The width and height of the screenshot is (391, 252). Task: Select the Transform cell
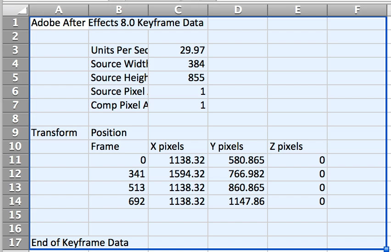click(x=59, y=133)
